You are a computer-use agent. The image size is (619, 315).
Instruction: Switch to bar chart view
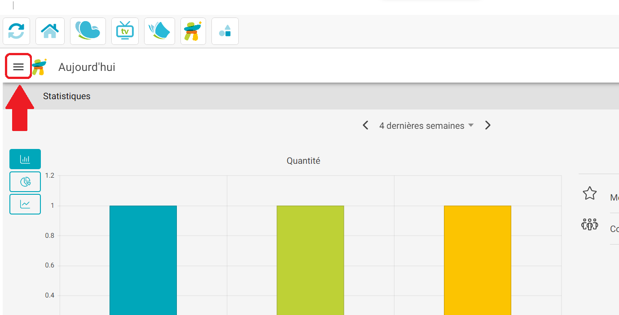tap(25, 159)
